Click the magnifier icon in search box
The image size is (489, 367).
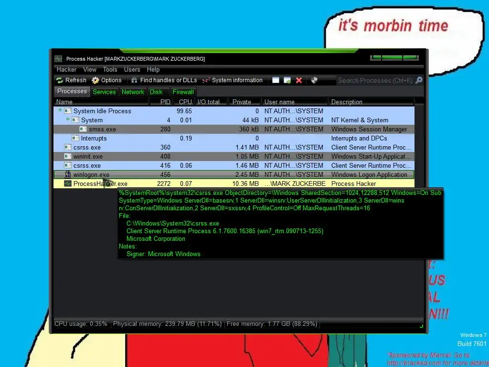pos(419,80)
